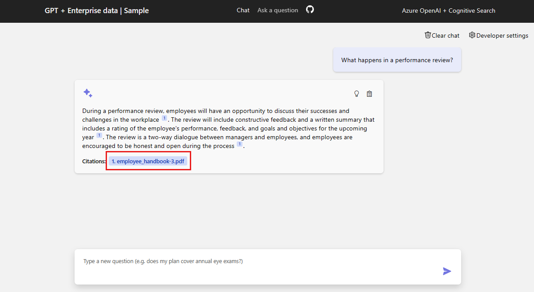Click the send arrow icon
Image resolution: width=534 pixels, height=292 pixels.
(x=447, y=271)
